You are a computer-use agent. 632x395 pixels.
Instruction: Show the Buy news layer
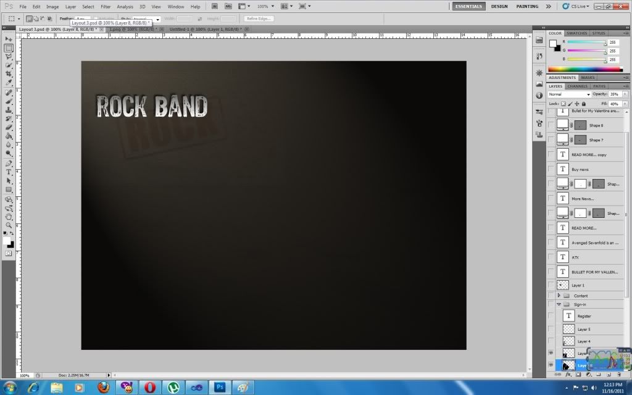(551, 169)
